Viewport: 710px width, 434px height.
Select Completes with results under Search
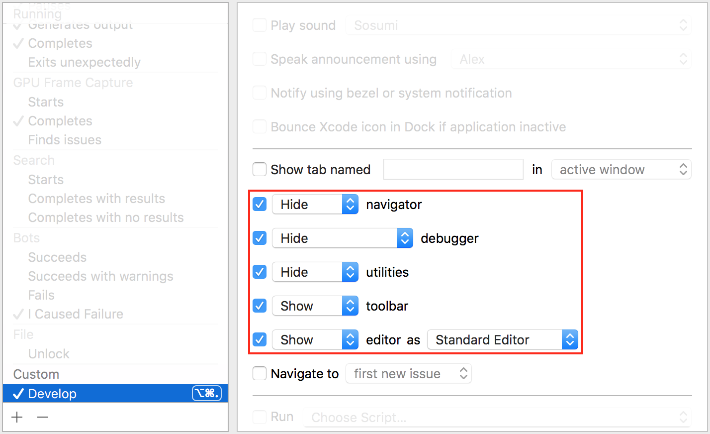[x=96, y=199]
